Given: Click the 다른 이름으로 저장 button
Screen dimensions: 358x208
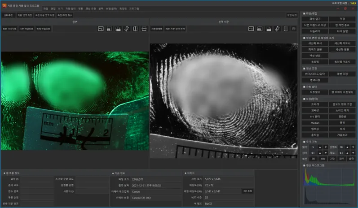Looking at the screenshot, I should click(315, 25).
